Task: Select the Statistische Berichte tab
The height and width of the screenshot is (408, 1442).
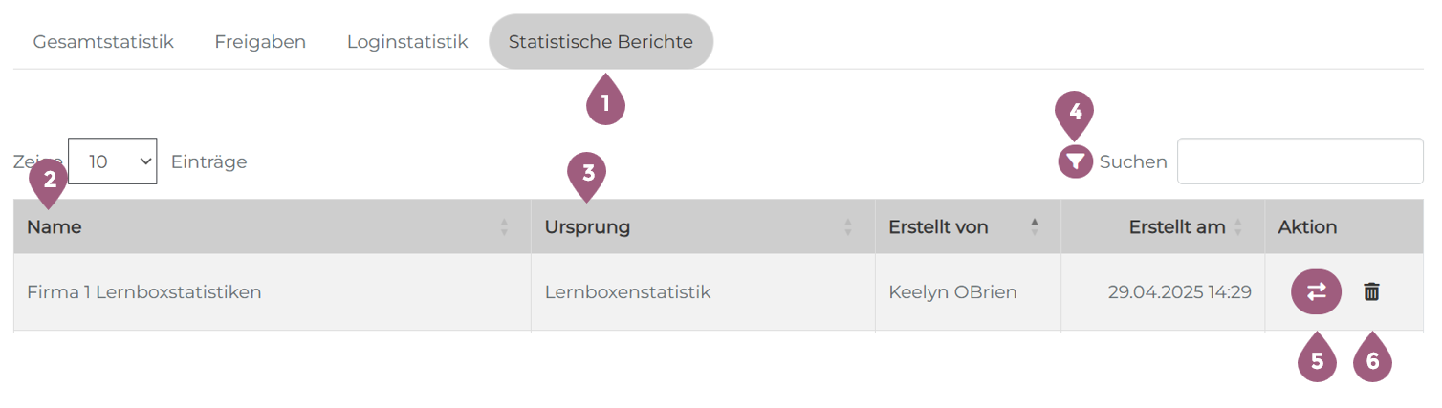Action: 601,42
